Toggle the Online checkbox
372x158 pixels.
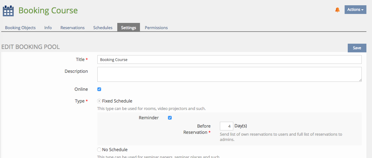click(x=99, y=89)
